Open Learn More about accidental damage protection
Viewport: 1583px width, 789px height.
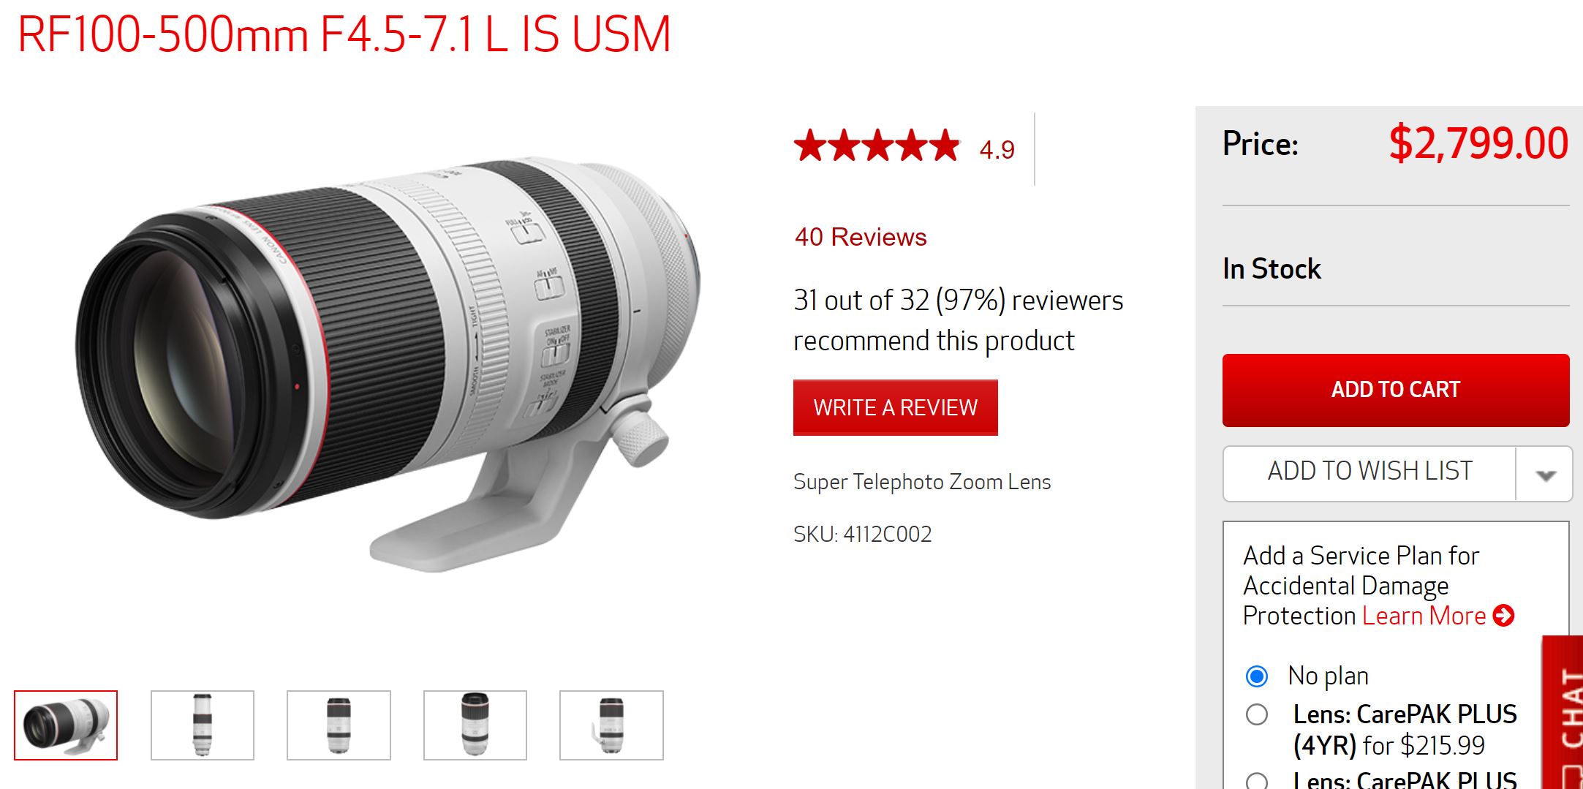pos(1424,616)
